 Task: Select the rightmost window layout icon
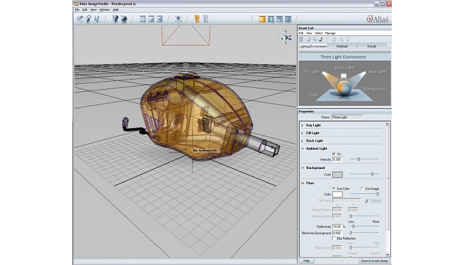coord(288,19)
